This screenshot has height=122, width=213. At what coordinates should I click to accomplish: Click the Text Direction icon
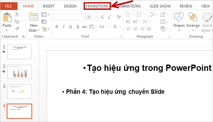163,14
